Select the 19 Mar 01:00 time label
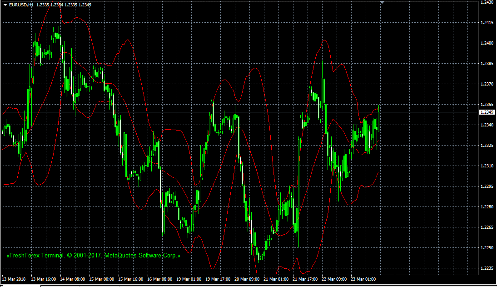The image size is (497, 287). tap(189, 279)
